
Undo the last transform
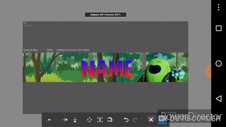tap(126, 120)
